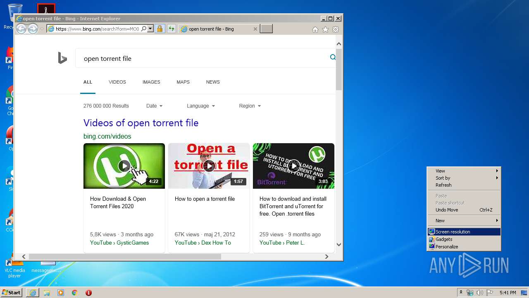Expand the Sort by context submenu
The width and height of the screenshot is (529, 298).
tap(464, 178)
